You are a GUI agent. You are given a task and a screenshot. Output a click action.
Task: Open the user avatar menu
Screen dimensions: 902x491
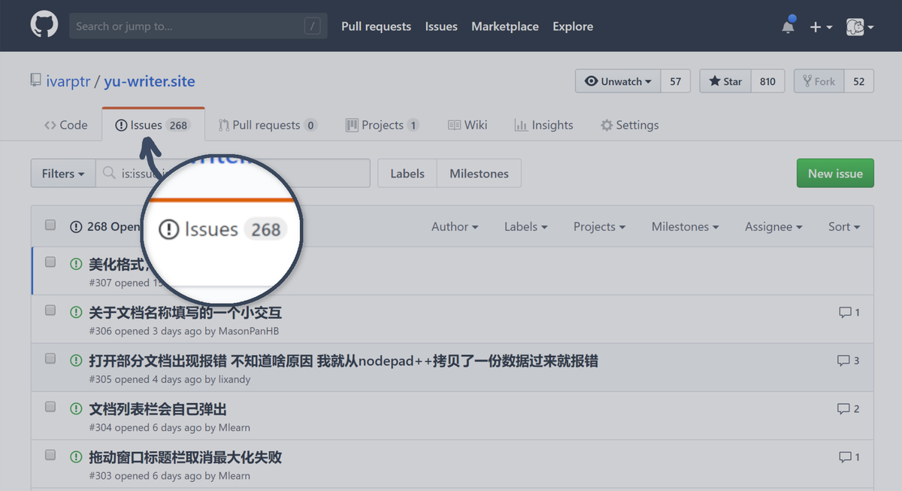860,26
